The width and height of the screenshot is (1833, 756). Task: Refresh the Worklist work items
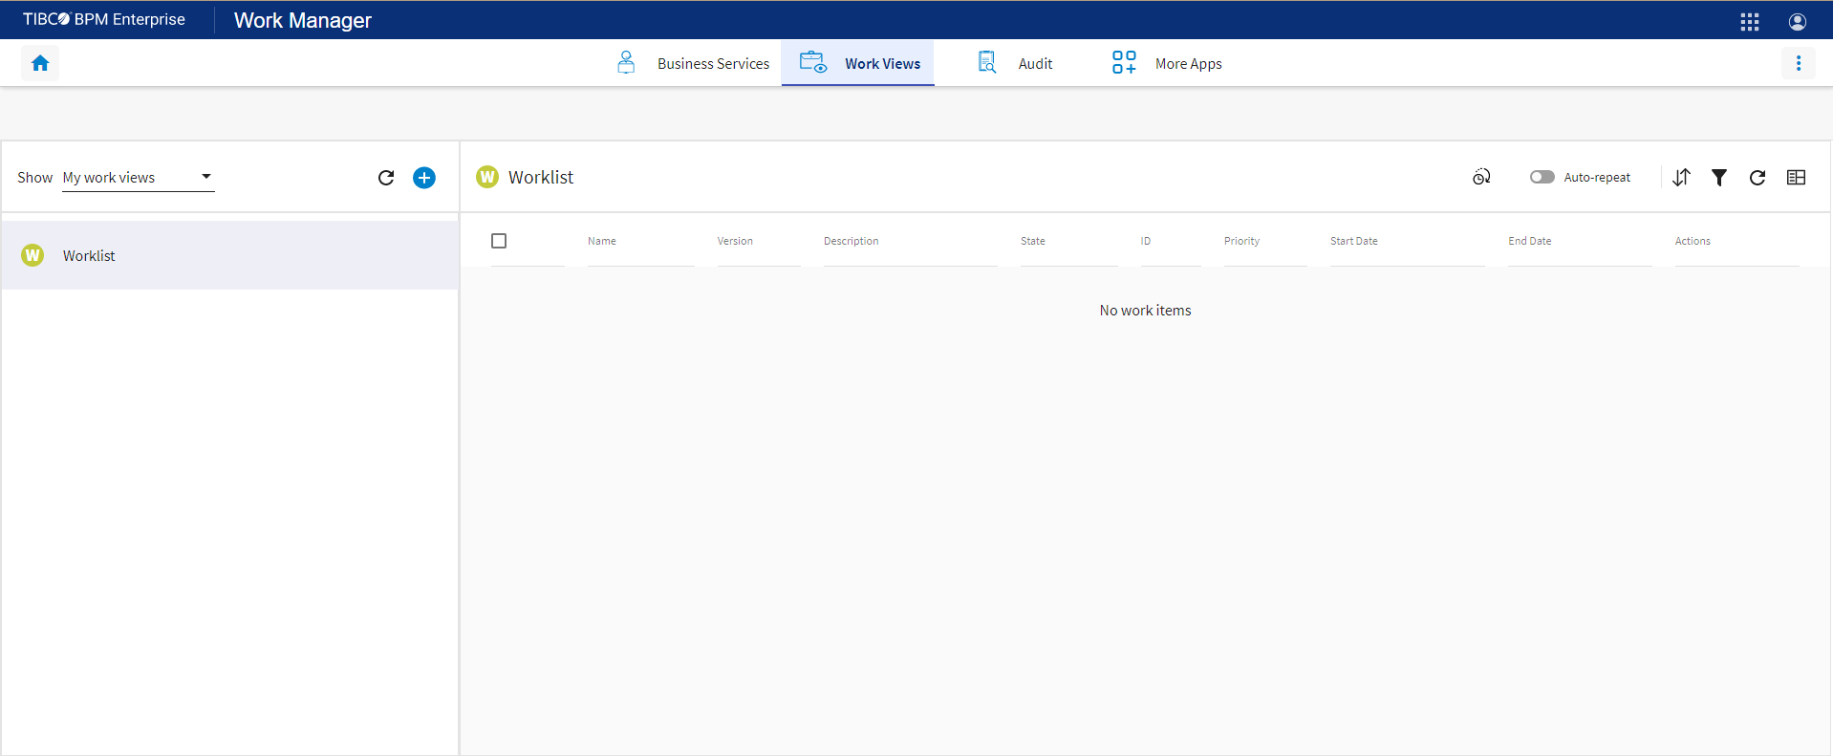click(1757, 178)
